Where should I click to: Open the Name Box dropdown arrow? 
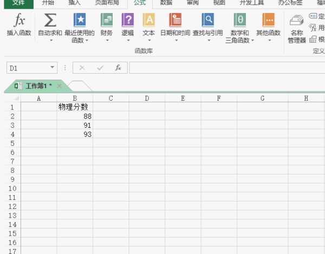(52, 67)
